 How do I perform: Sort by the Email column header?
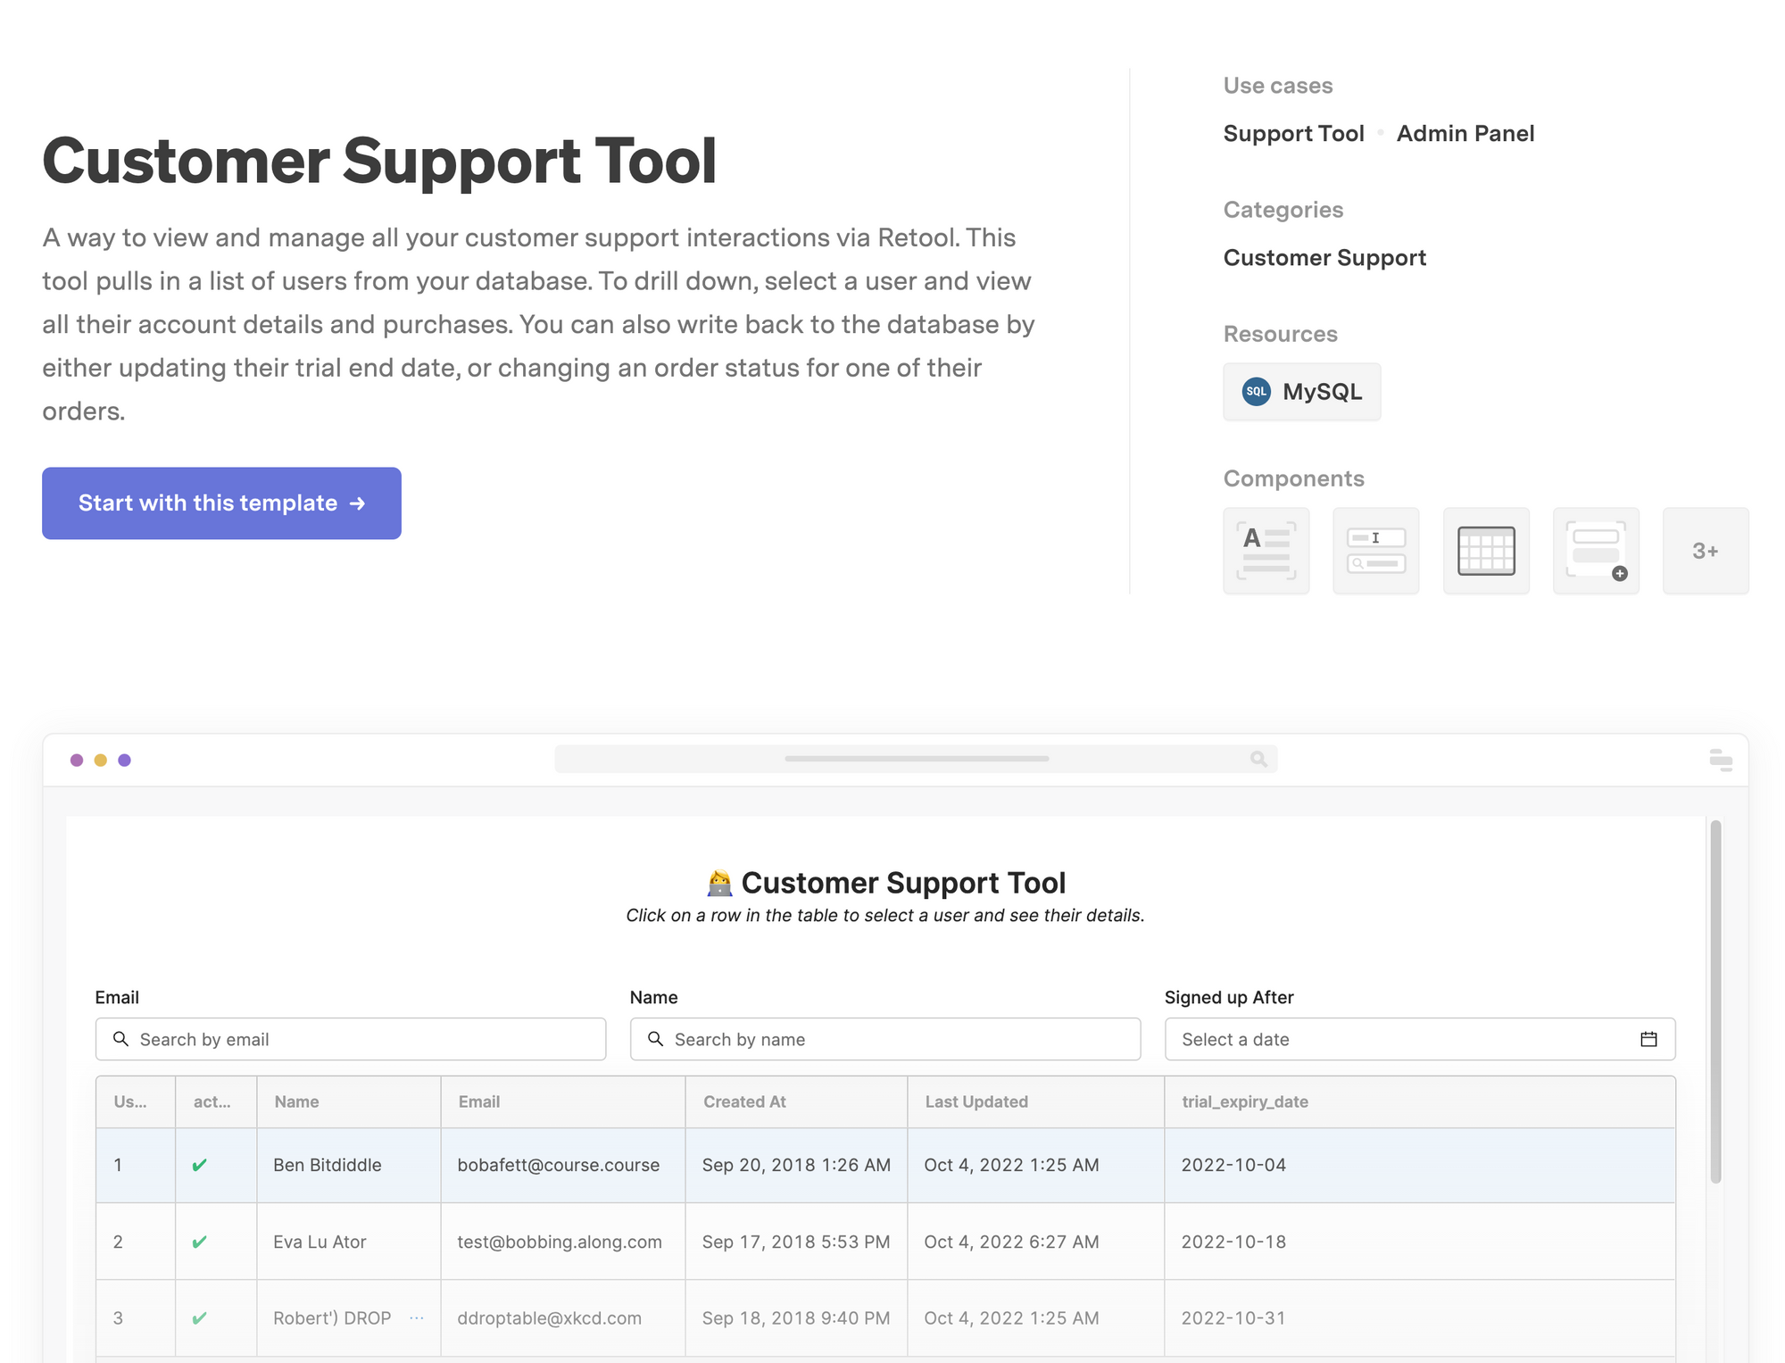[563, 1101]
